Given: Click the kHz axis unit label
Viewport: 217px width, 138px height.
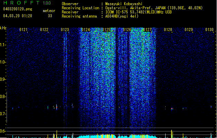Looking at the screenshot, I should tap(3, 28).
